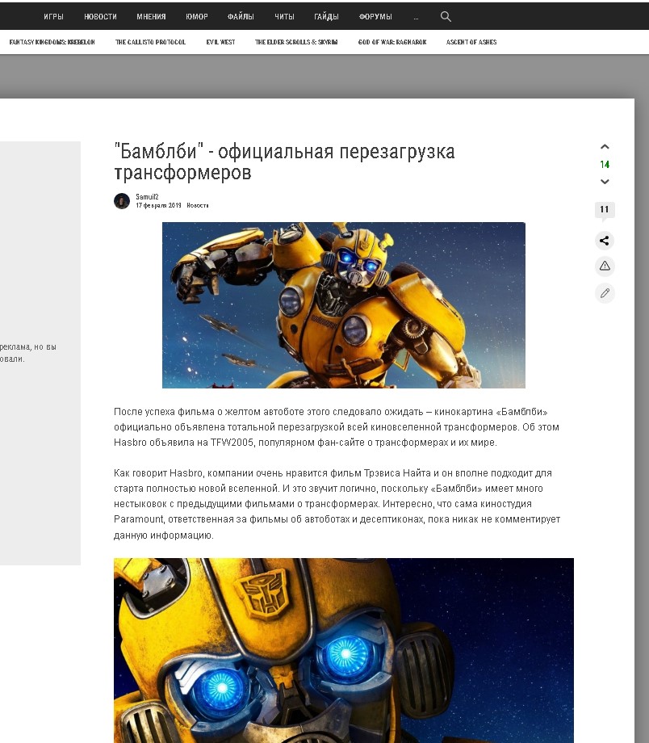
Task: Click the ad block notice text on the left
Action: (x=28, y=353)
